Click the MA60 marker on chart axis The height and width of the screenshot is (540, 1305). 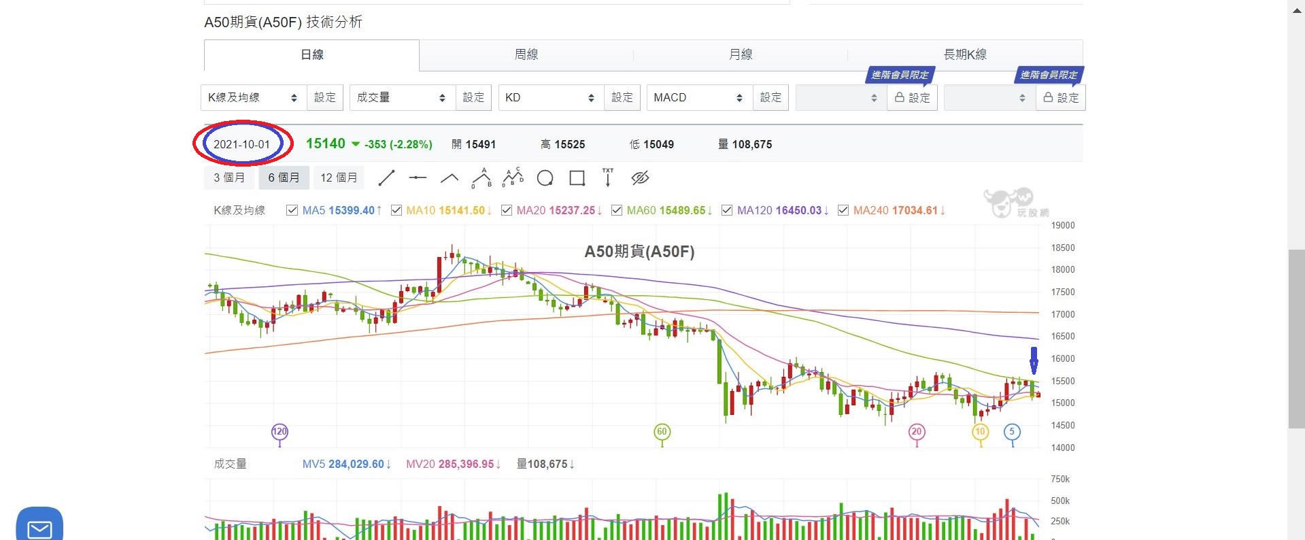pos(662,432)
